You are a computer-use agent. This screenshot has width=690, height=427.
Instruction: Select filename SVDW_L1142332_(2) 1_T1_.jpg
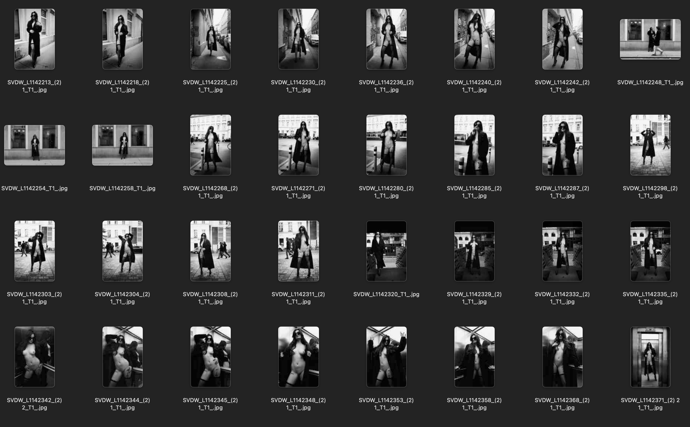tap(562, 298)
